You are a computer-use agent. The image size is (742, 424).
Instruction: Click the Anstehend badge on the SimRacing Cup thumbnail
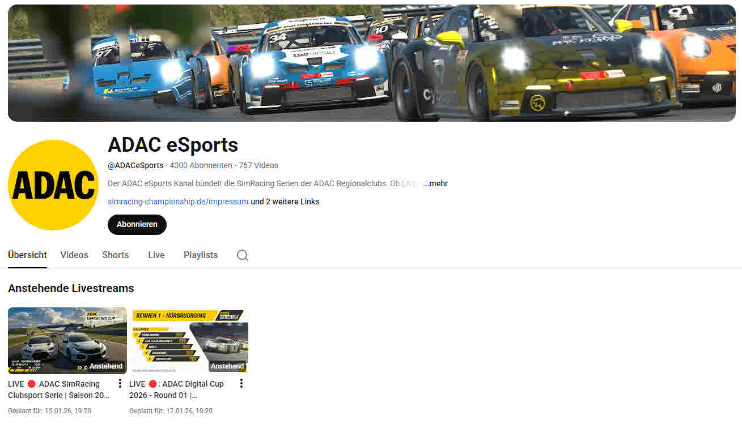(x=105, y=366)
